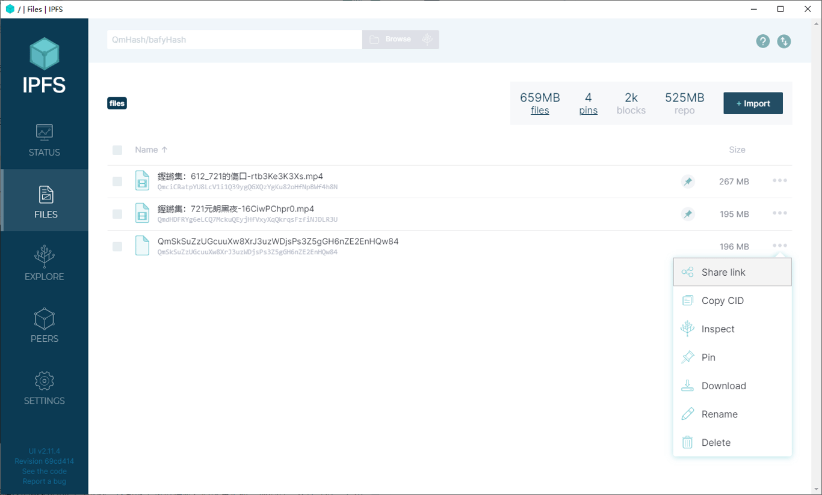Open file 612_721的傷口-rtb3Ke3K3Xs.mp4
The image size is (822, 495).
point(240,176)
